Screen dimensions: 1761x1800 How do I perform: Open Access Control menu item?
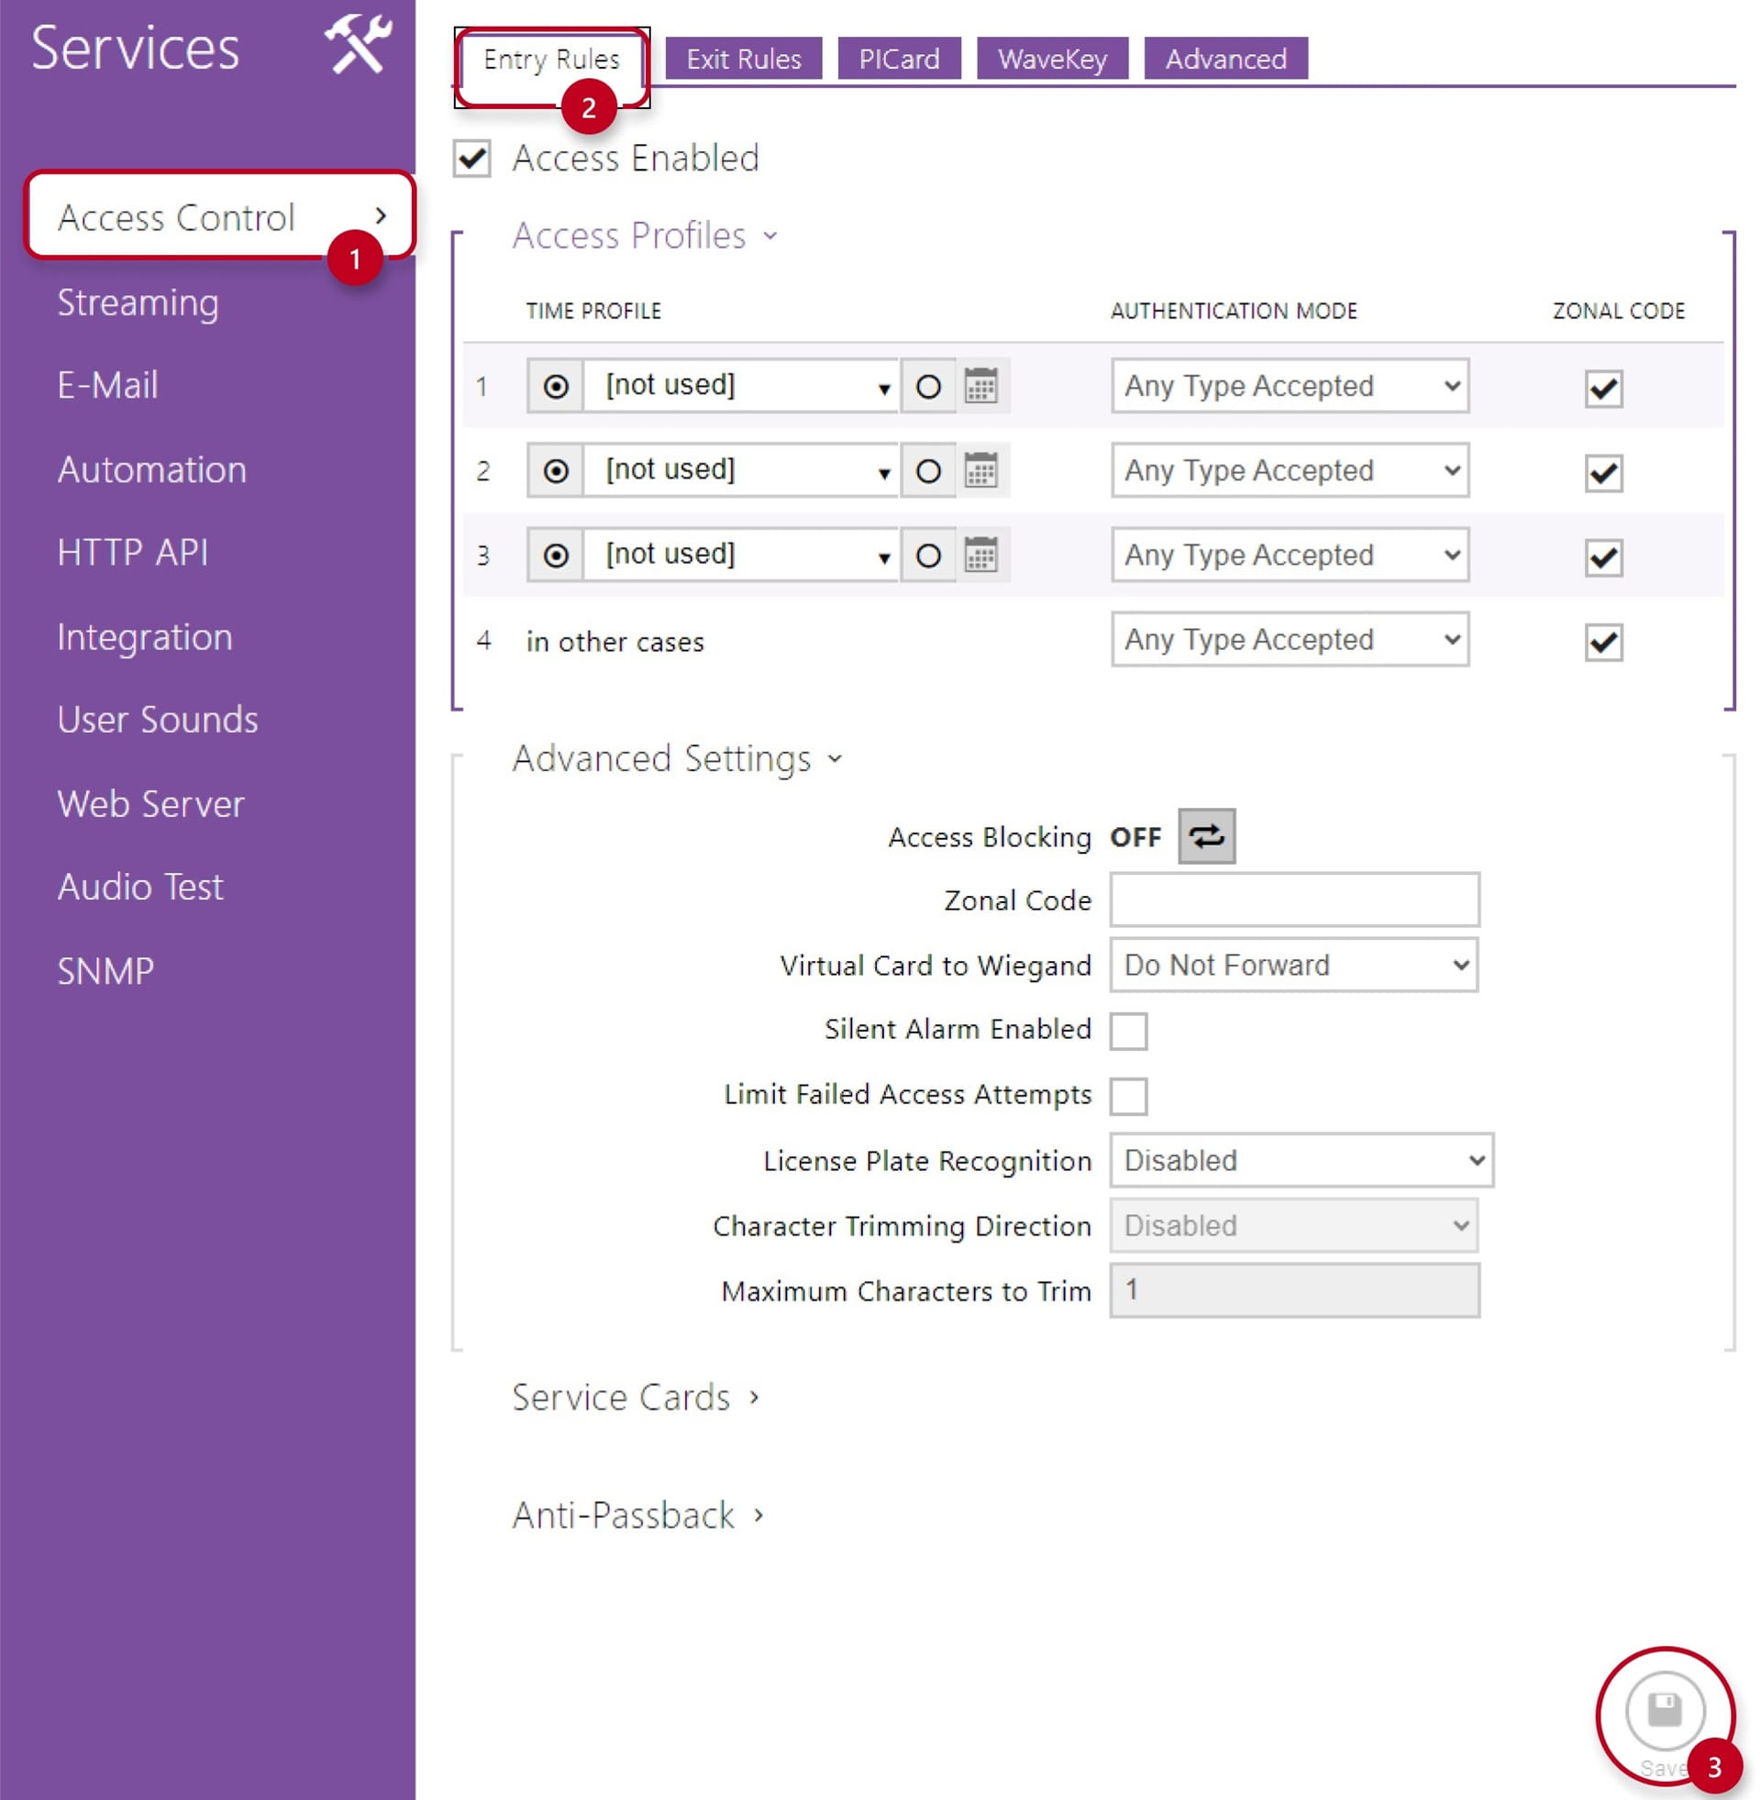click(220, 216)
